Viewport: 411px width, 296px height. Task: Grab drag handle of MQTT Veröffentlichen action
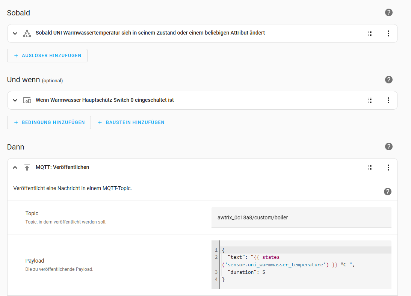pos(370,168)
